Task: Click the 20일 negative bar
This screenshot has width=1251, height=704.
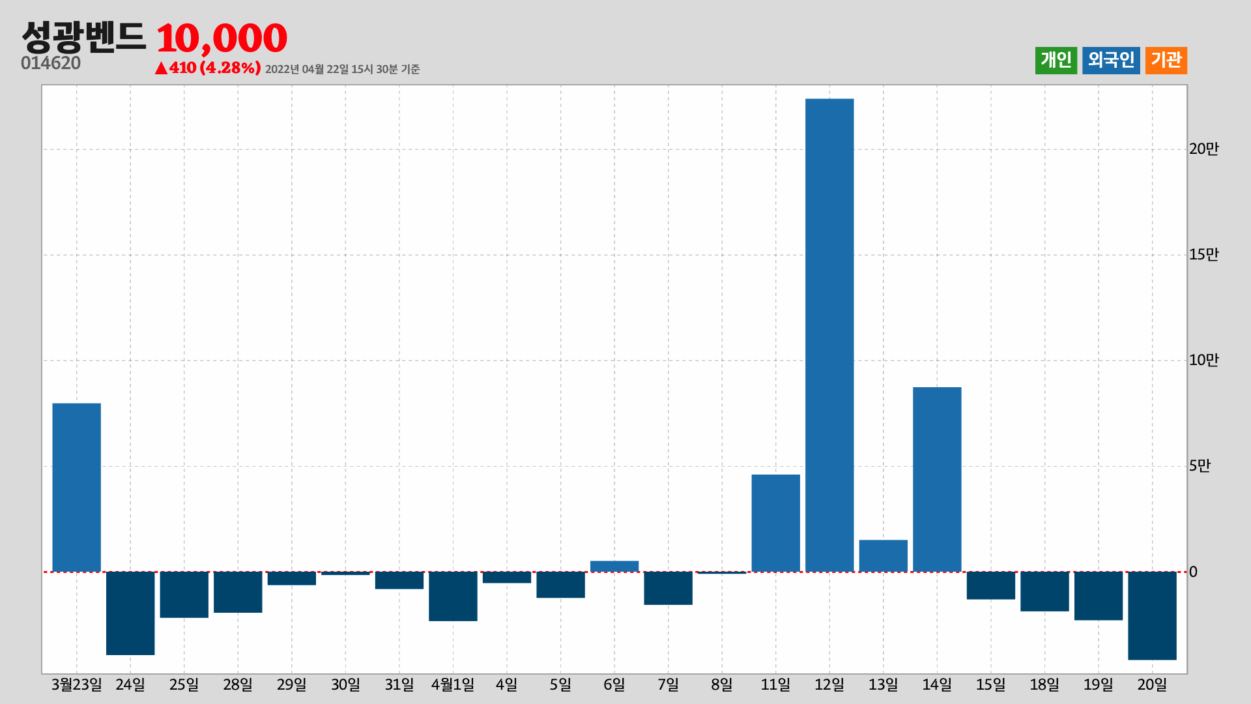Action: pos(1152,616)
